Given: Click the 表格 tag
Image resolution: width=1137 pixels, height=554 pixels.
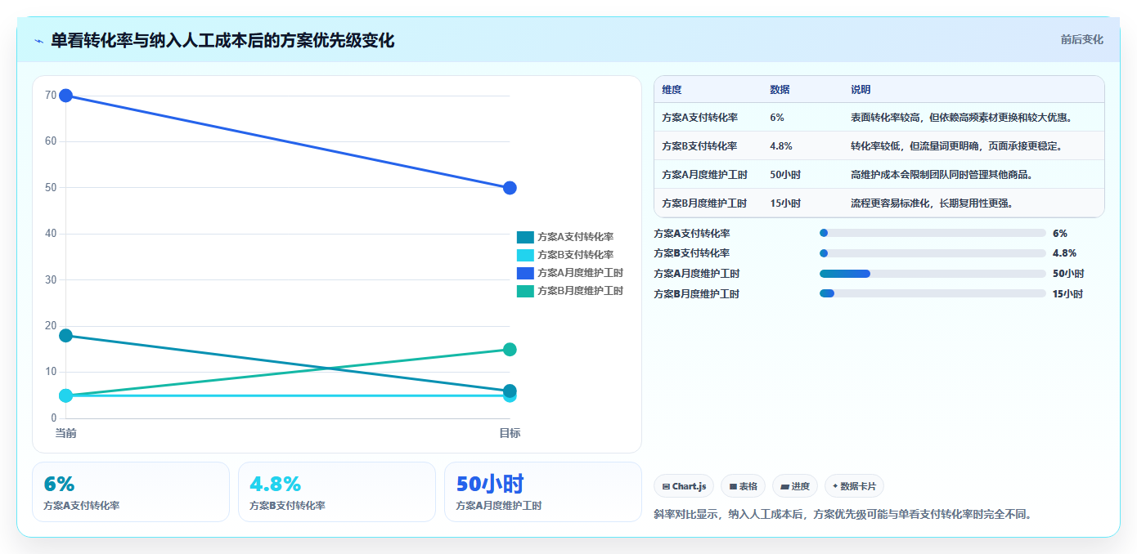Looking at the screenshot, I should [743, 486].
